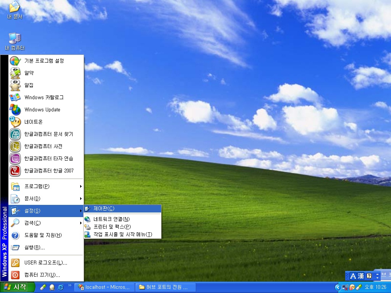The width and height of the screenshot is (391, 293).
Task: Click the disconnected network tray icon
Action: (x=345, y=288)
